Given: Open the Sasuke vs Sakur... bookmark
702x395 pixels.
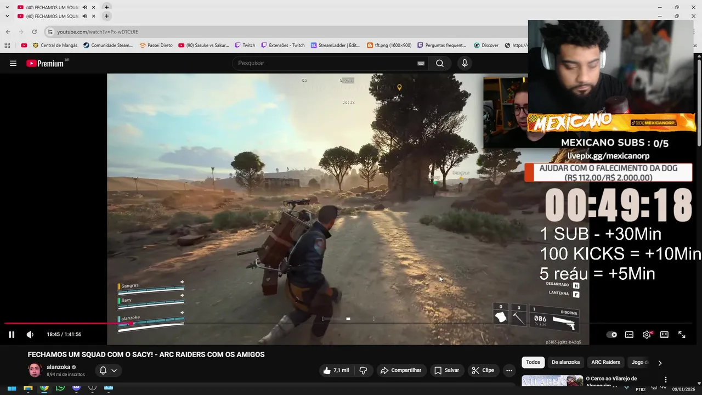Looking at the screenshot, I should point(203,46).
